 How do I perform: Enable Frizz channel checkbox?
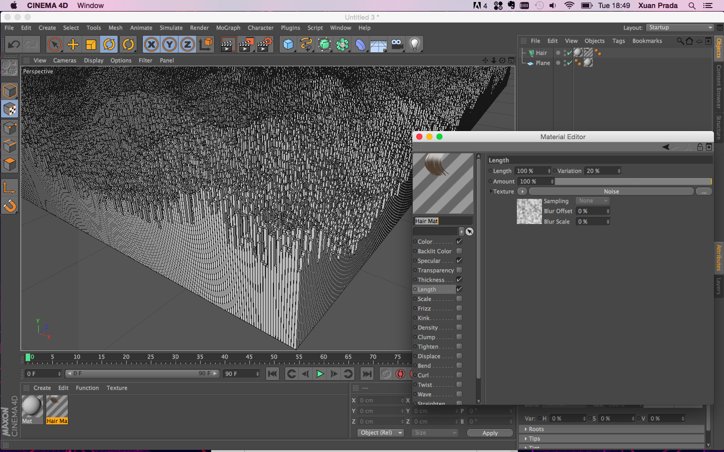pos(459,308)
